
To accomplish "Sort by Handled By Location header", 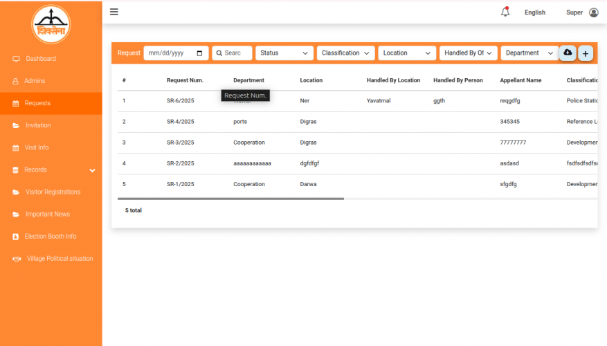I will click(393, 80).
